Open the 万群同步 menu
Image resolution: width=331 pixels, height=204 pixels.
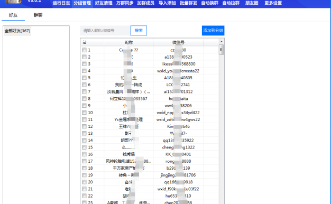point(125,3)
